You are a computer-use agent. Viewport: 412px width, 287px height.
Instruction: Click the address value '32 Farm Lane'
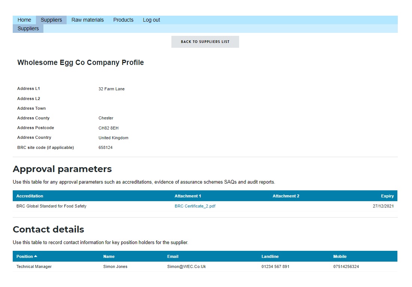click(x=112, y=89)
